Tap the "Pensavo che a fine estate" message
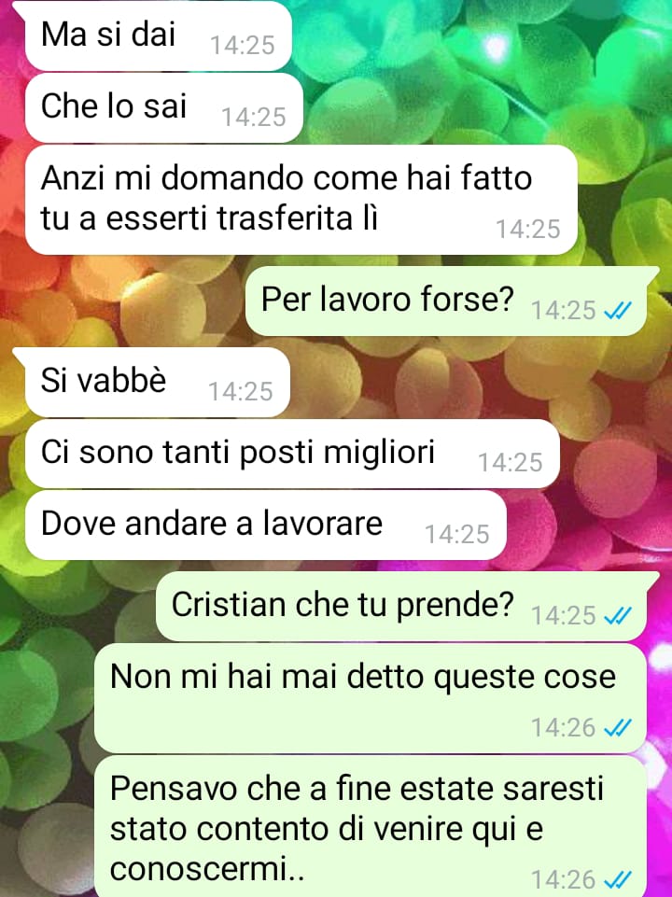The width and height of the screenshot is (672, 897). point(371,827)
